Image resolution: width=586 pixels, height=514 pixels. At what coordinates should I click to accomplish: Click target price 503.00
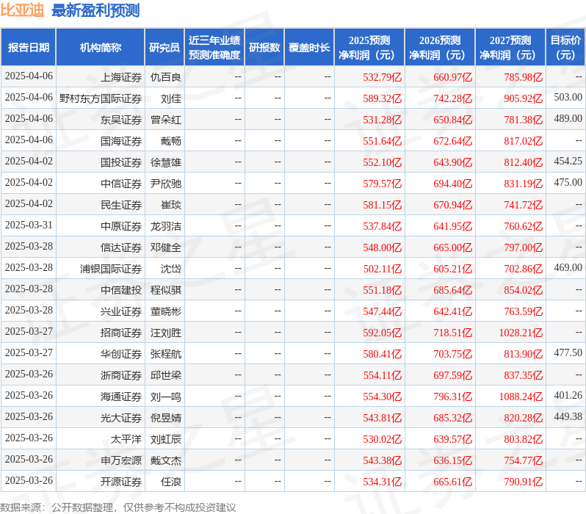[x=568, y=97]
